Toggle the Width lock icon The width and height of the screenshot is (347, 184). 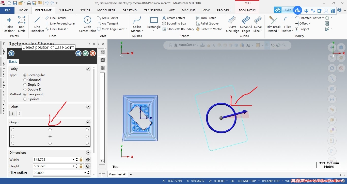pos(81,159)
